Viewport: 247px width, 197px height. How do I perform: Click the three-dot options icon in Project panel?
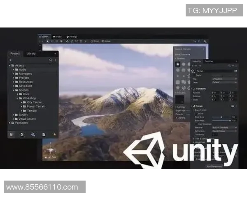tap(56, 60)
